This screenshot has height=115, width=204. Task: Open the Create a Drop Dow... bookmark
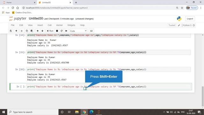22,12
